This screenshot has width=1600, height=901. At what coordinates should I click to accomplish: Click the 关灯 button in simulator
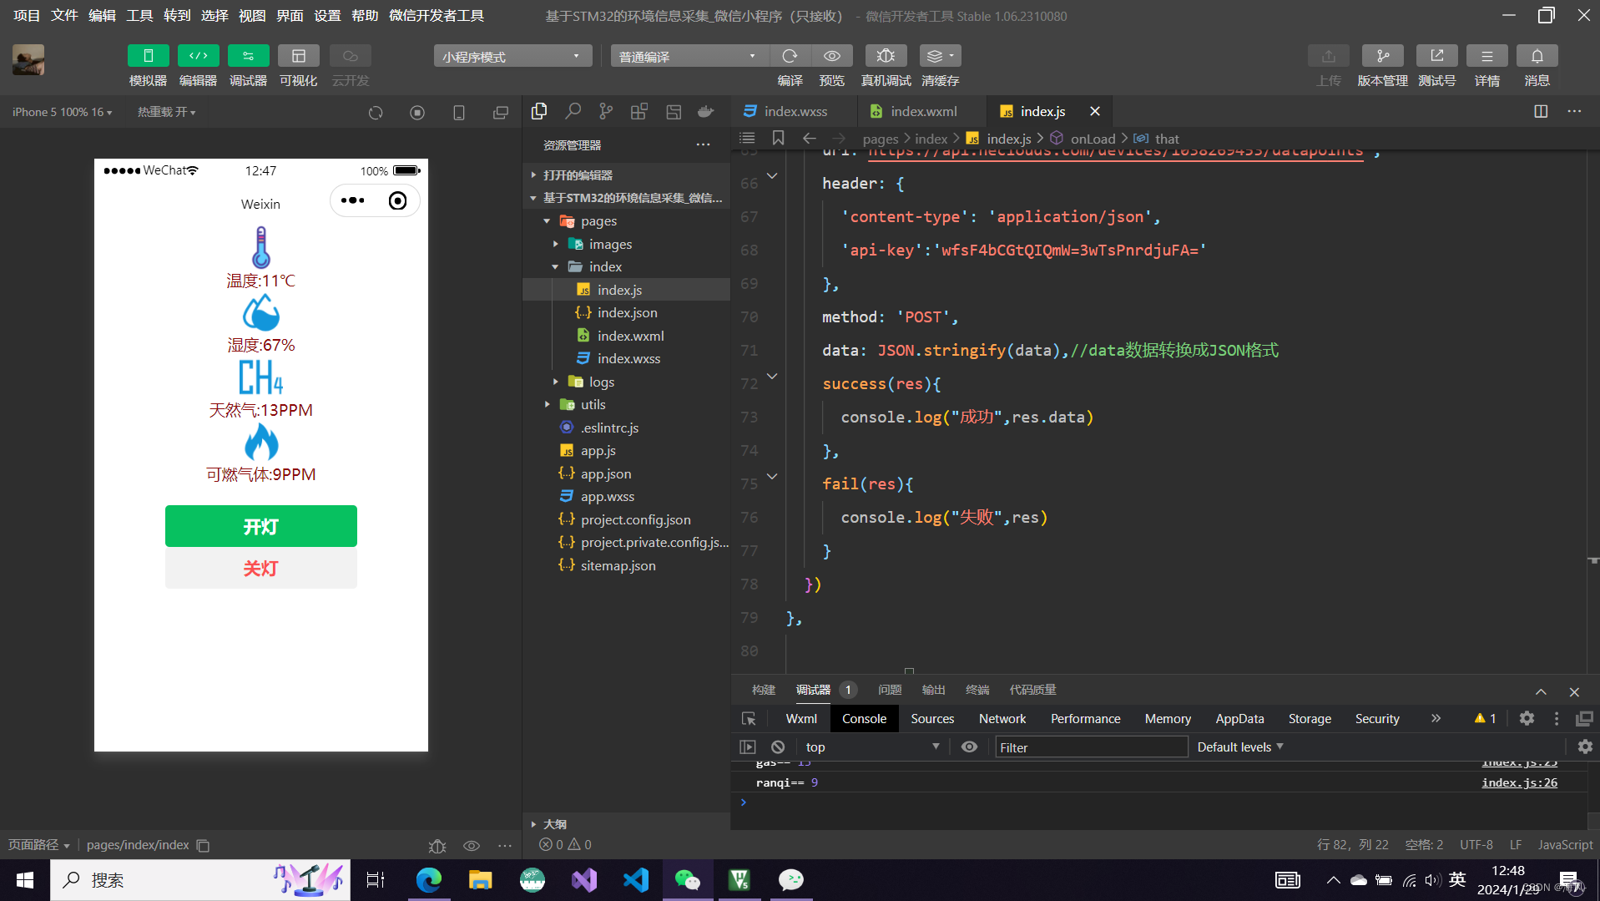261,568
